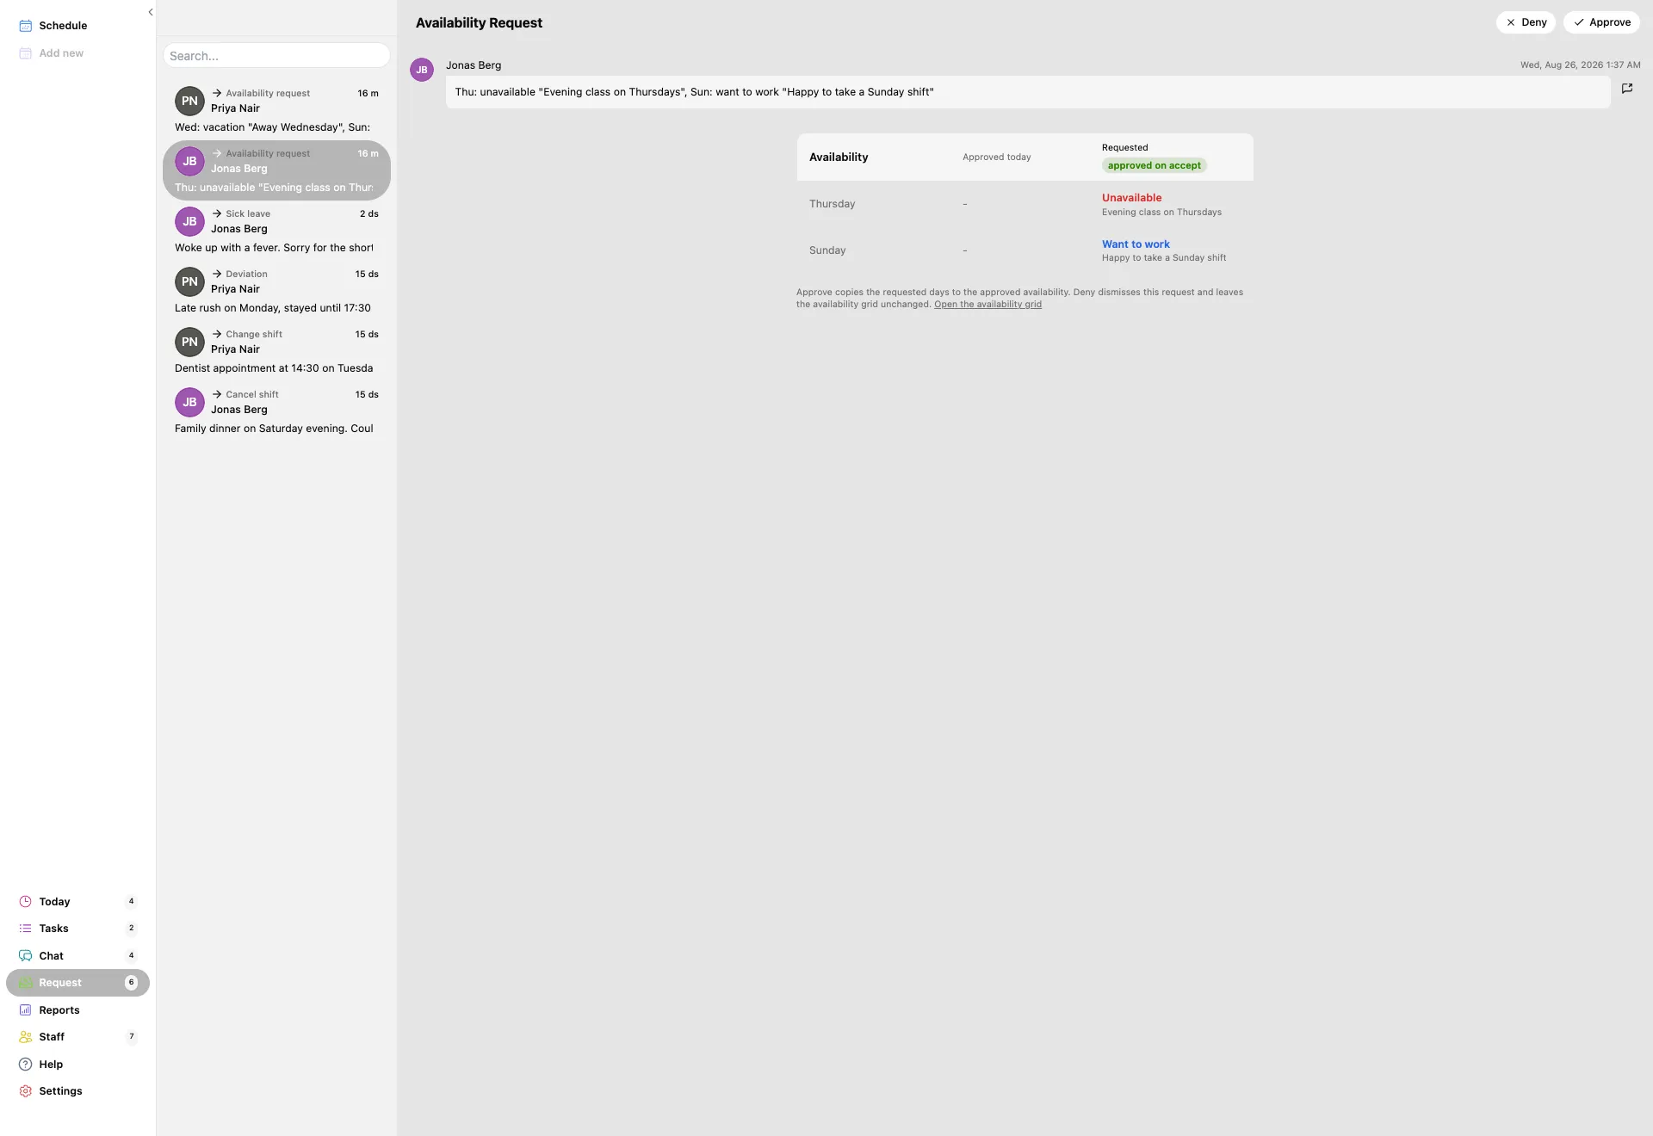Open the Help question mark icon
Screen dimensions: 1653x1136
coord(26,1065)
